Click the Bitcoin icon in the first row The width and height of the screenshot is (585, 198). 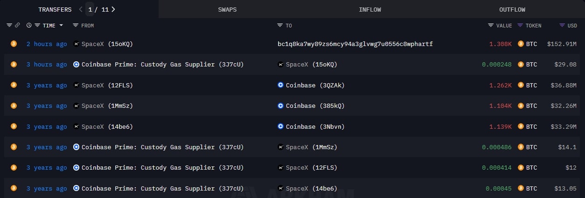point(14,44)
